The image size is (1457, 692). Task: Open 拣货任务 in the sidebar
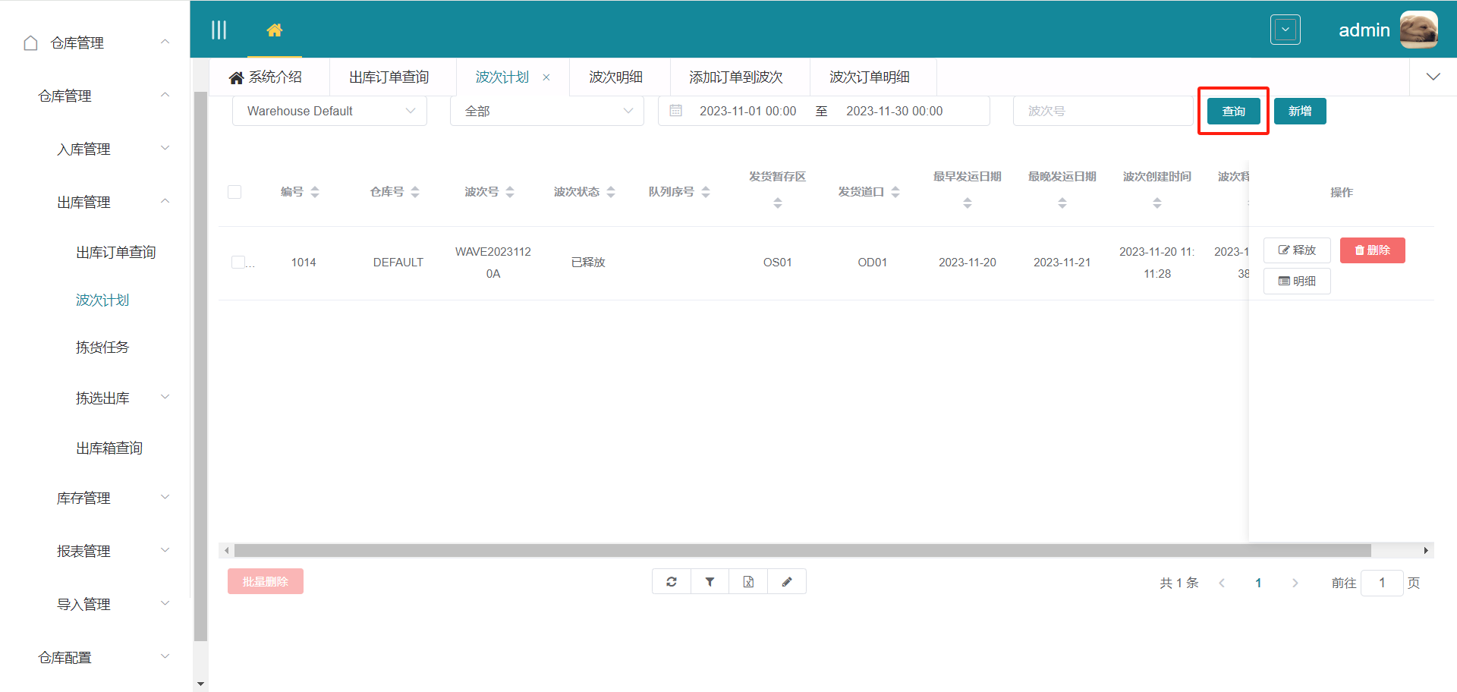[x=102, y=348]
